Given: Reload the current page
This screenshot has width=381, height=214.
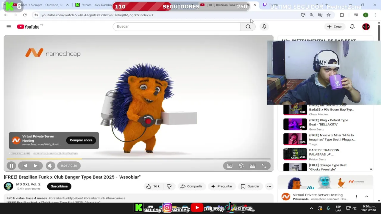Looking at the screenshot, I should (x=25, y=15).
